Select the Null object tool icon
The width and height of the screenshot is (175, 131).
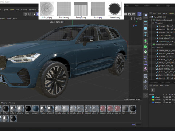point(145,16)
